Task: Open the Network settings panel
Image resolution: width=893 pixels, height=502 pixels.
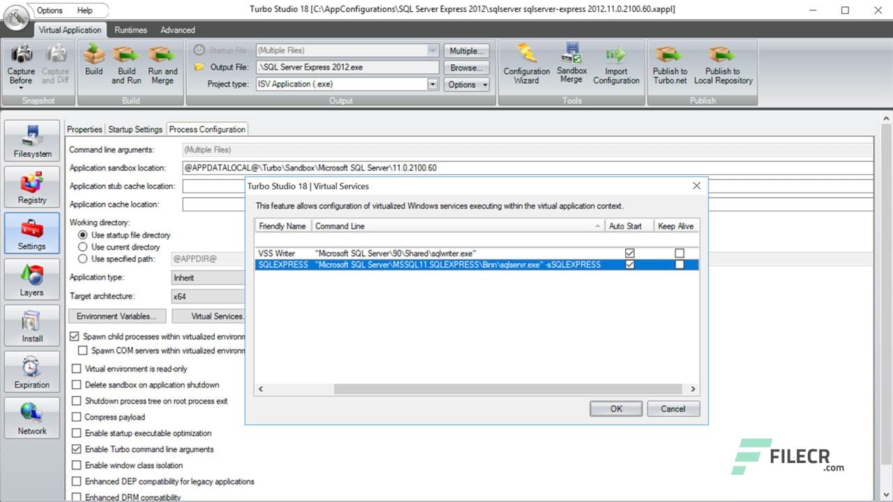Action: pyautogui.click(x=31, y=417)
